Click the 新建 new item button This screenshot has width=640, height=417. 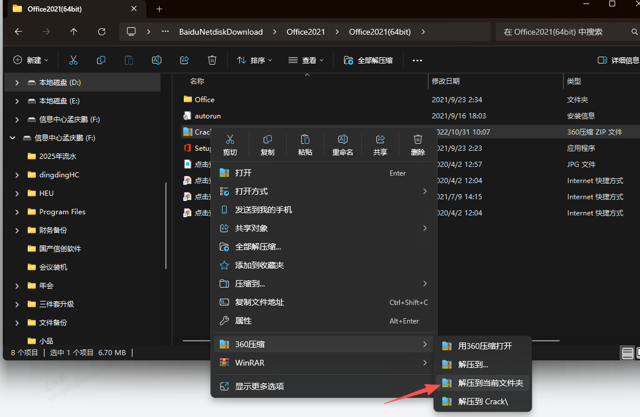tap(31, 60)
